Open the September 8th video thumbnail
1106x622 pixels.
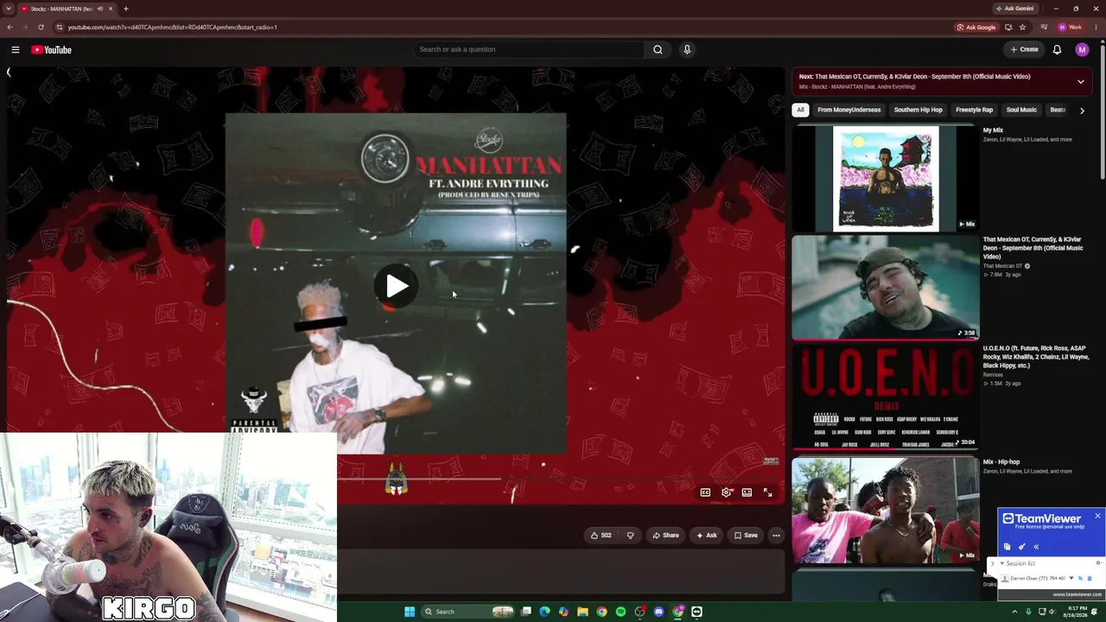click(885, 288)
